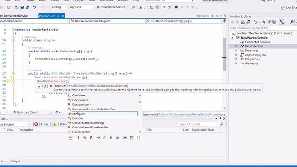Click the Live Share icon
This screenshot has width=297, height=167.
click(x=283, y=7)
